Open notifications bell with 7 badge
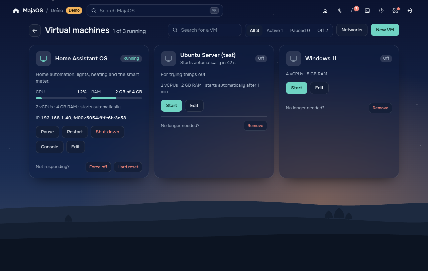The width and height of the screenshot is (428, 271). 353,11
